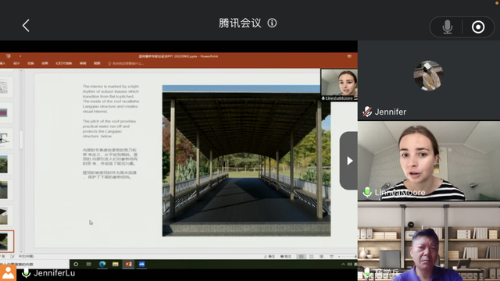500x281 pixels.
Task: Open the 切换 ribbon tab in PowerPoint
Action: point(30,63)
